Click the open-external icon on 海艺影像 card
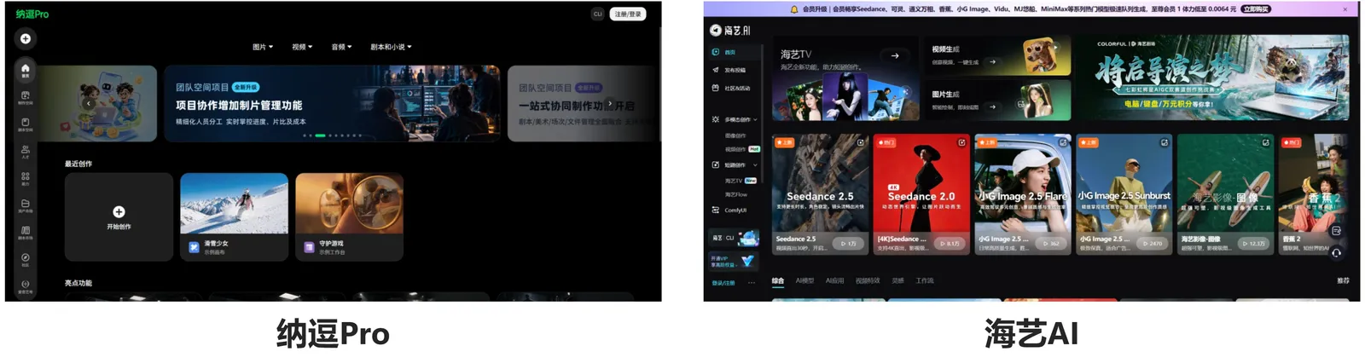The image size is (1365, 363). pyautogui.click(x=1265, y=143)
